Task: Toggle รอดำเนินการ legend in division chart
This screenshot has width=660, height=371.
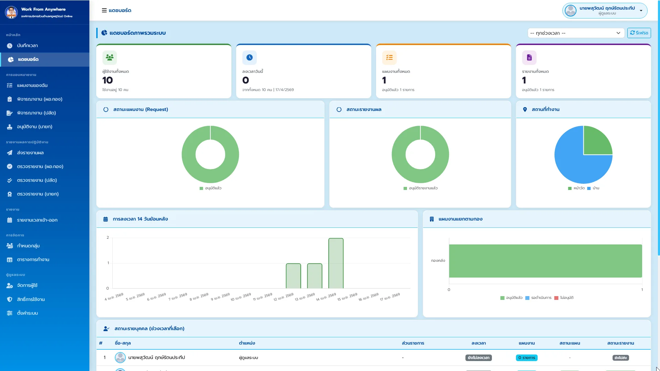Action: point(538,298)
